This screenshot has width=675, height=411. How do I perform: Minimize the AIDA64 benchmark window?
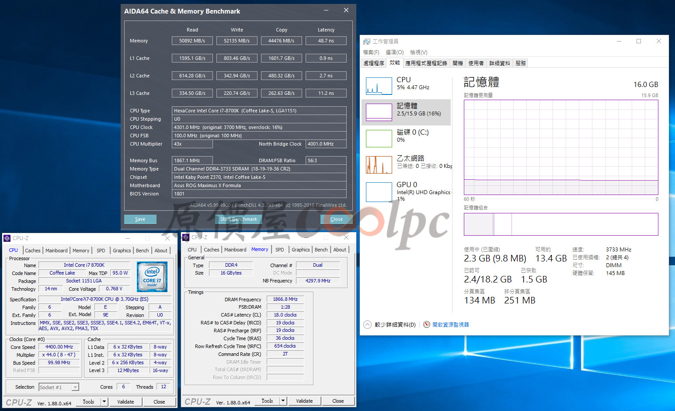coord(326,10)
